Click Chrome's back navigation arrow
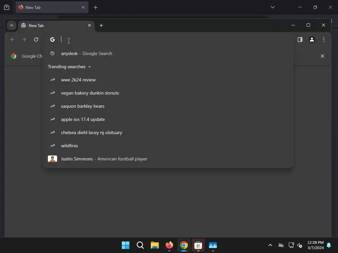 (x=12, y=40)
